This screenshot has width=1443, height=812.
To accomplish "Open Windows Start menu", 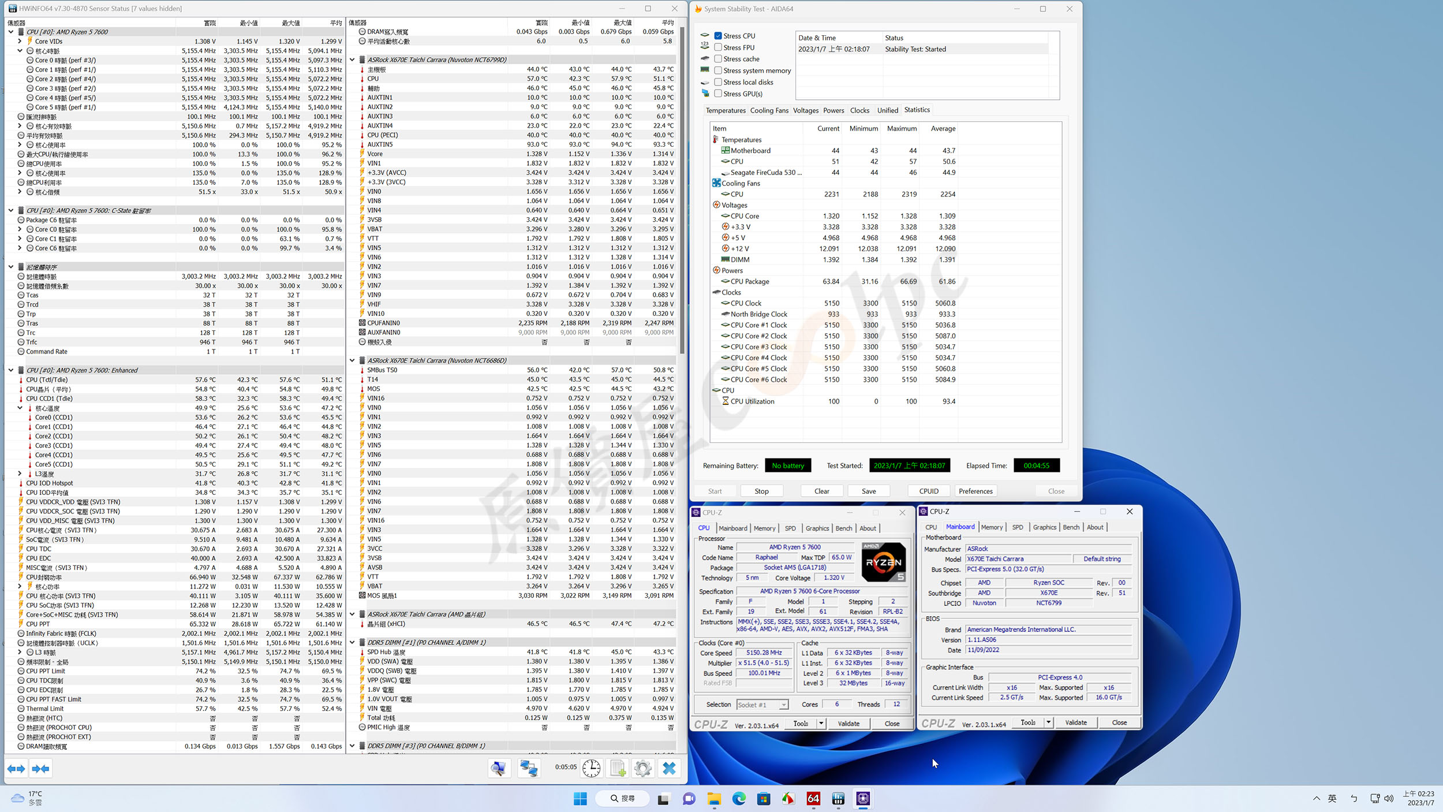I will (x=580, y=799).
